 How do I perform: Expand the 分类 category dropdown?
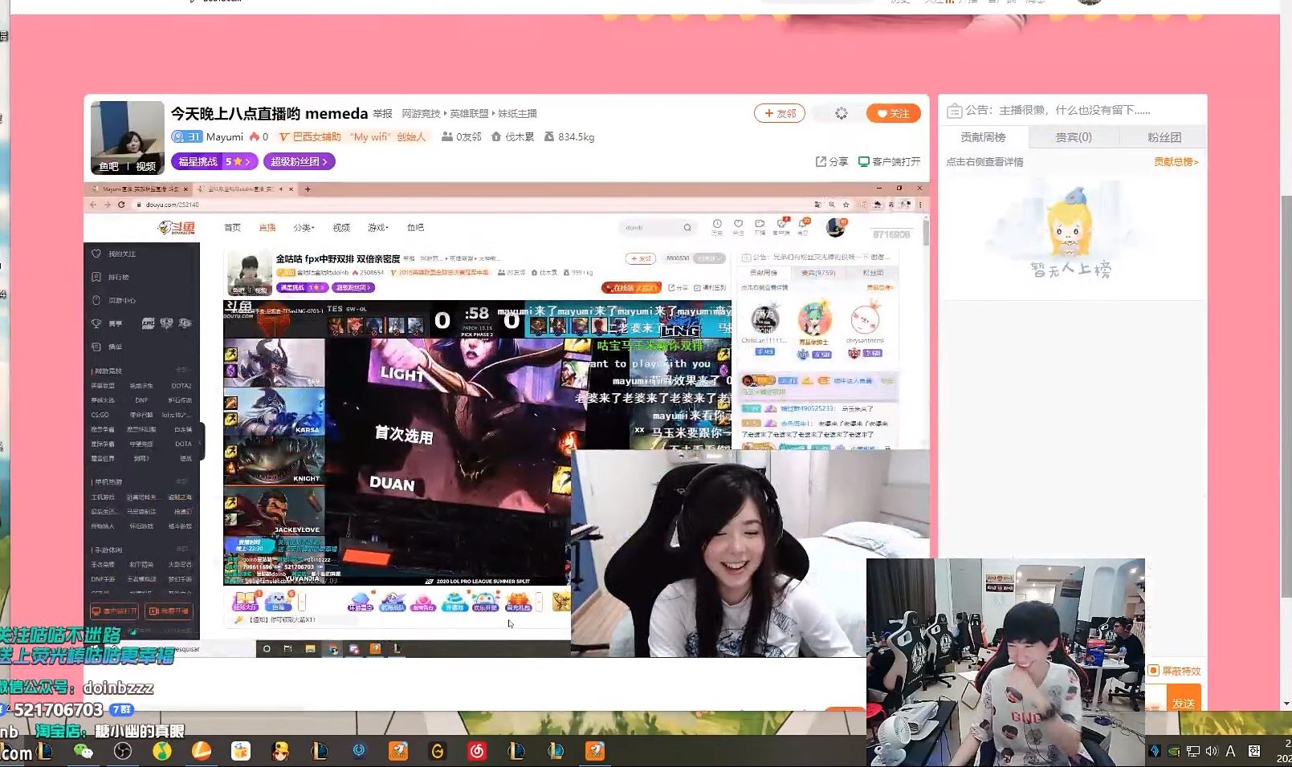click(x=304, y=227)
